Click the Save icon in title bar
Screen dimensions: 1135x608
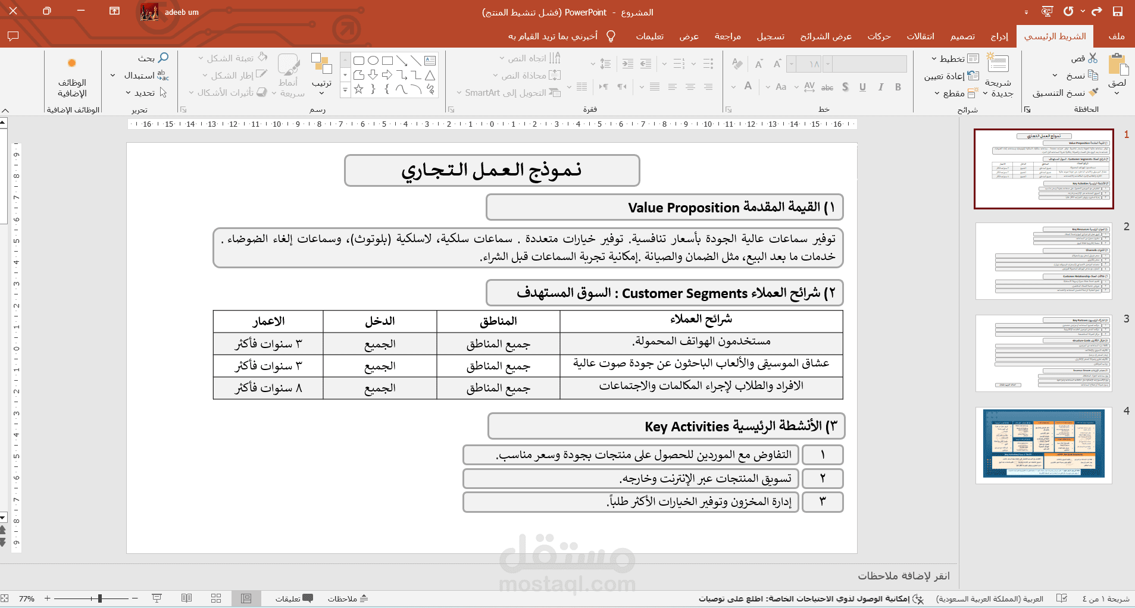tap(1118, 11)
